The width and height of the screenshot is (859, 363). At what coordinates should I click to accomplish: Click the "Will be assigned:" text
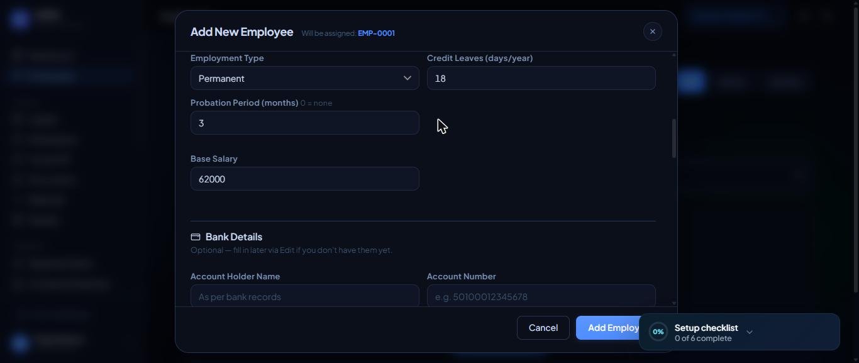[x=328, y=33]
